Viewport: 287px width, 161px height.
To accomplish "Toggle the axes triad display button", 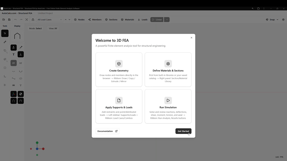I will coord(14,94).
